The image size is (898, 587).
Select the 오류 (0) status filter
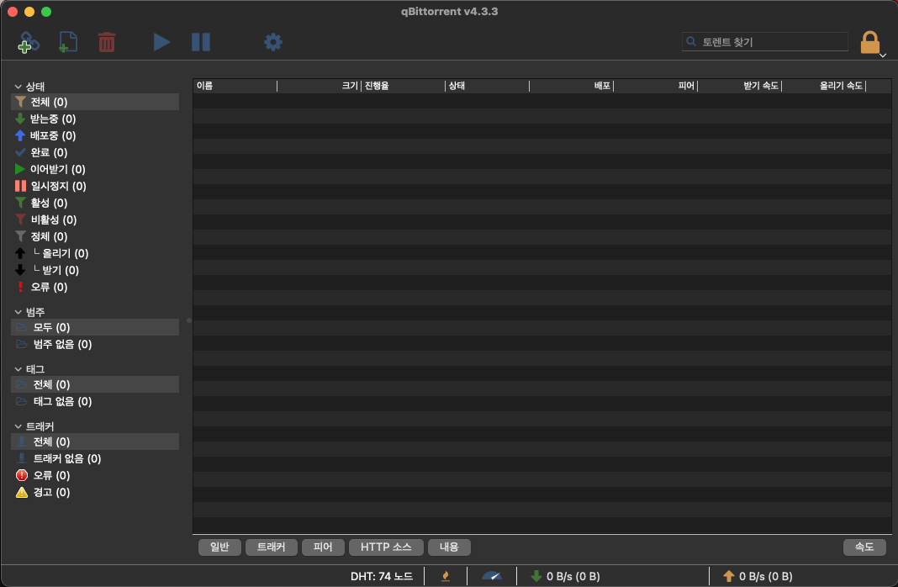click(95, 287)
